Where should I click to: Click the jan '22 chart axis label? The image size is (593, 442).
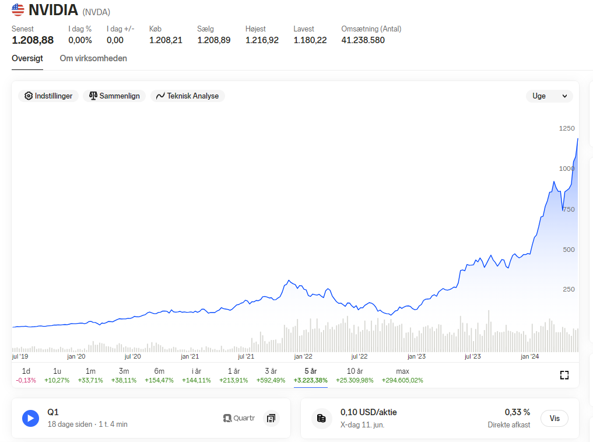[303, 356]
